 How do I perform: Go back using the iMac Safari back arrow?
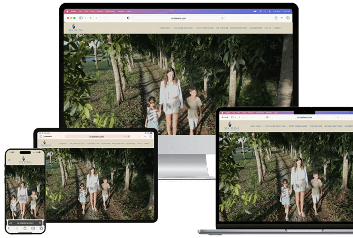coord(91,18)
